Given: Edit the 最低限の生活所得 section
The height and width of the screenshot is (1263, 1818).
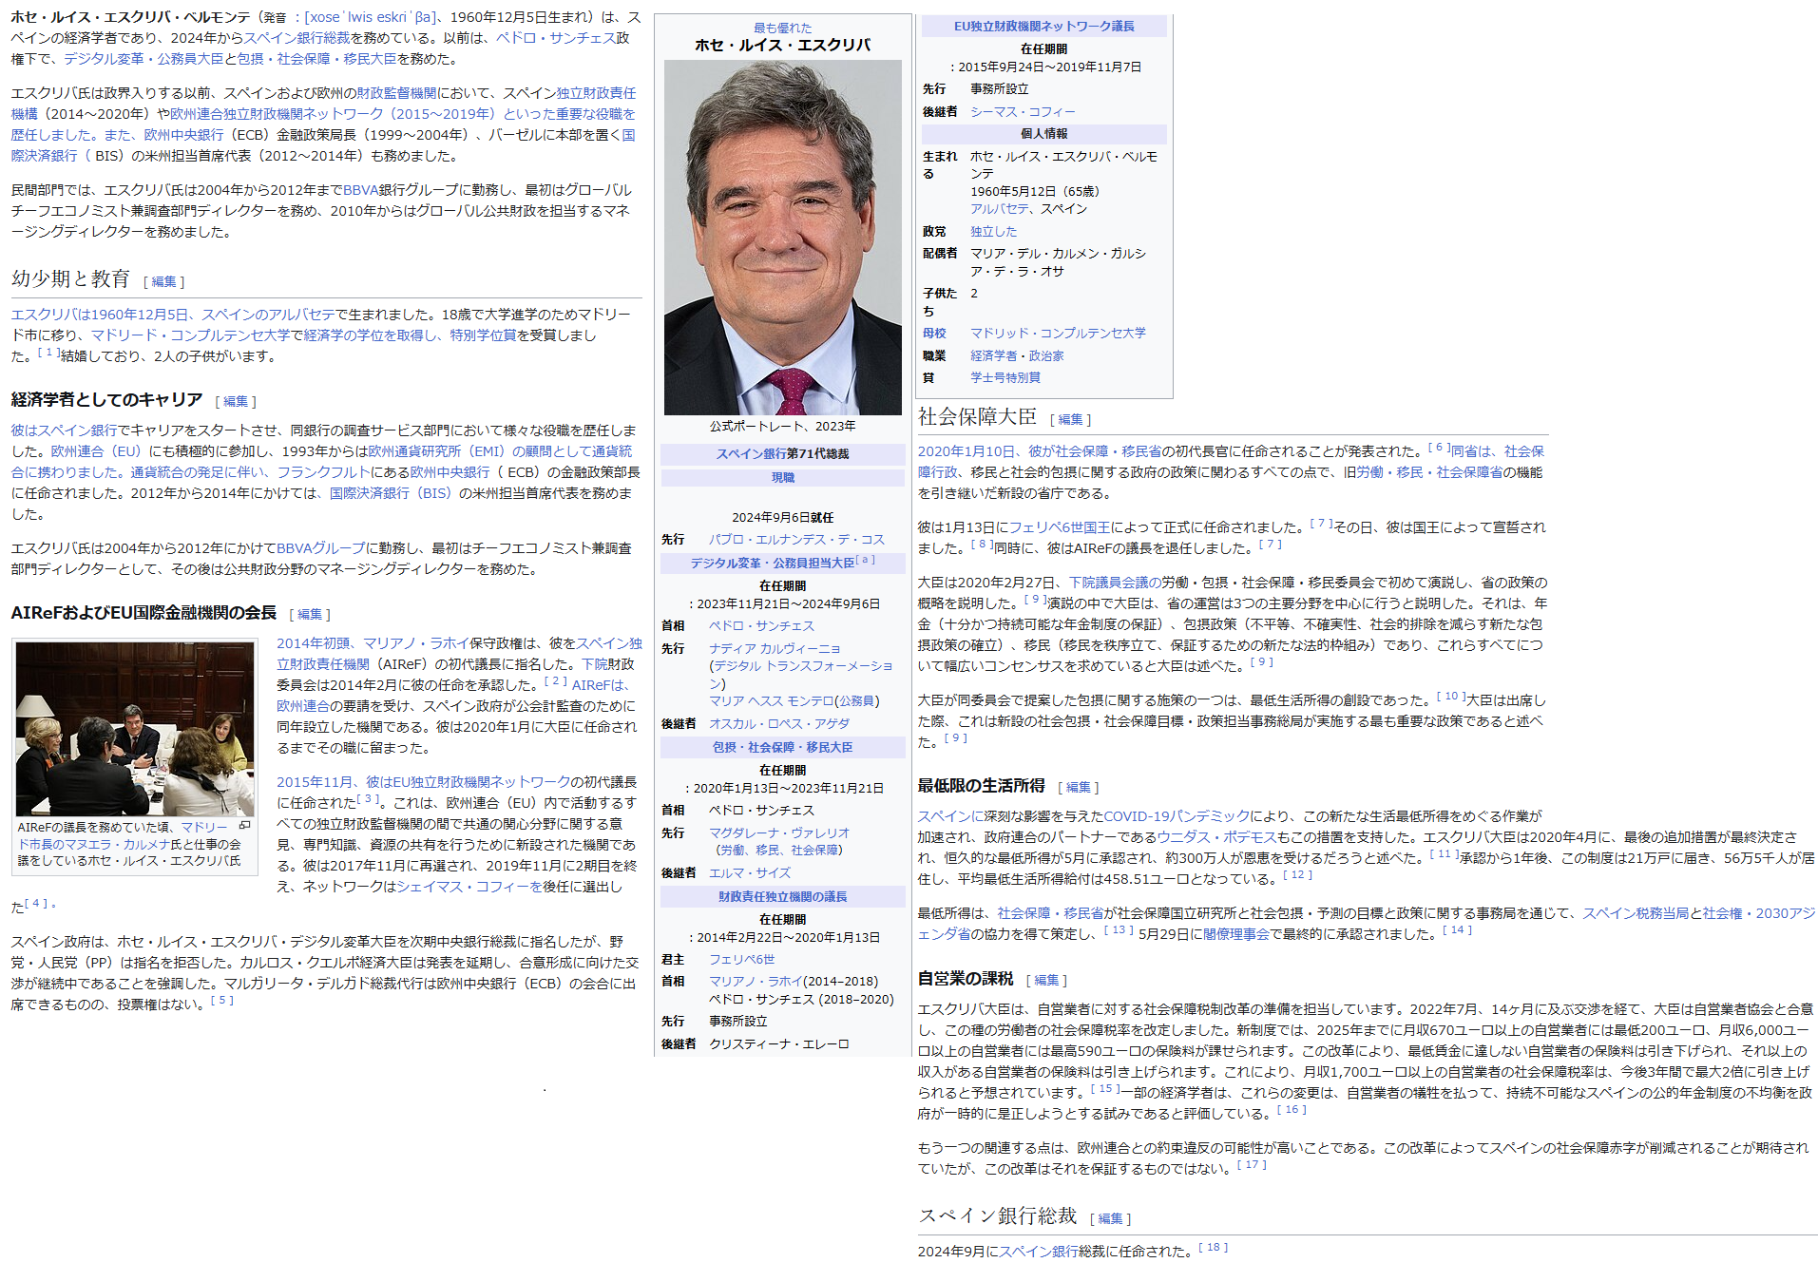Looking at the screenshot, I should point(1078,788).
